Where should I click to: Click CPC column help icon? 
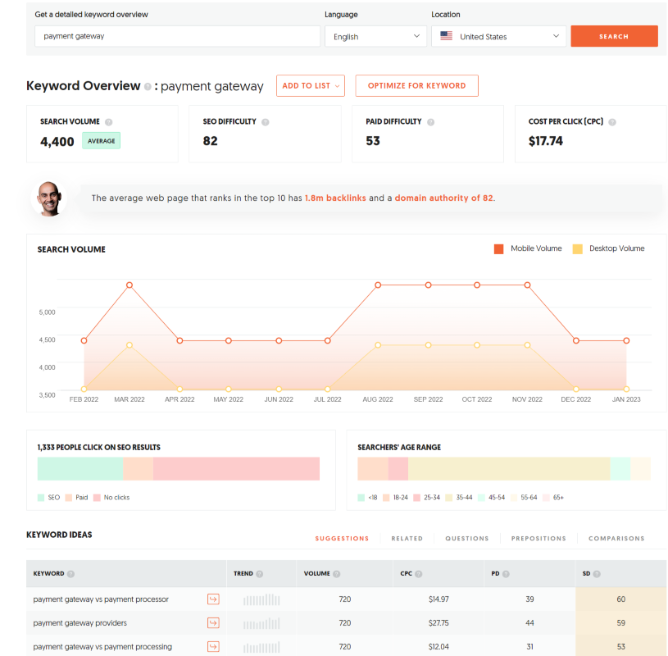(x=418, y=574)
